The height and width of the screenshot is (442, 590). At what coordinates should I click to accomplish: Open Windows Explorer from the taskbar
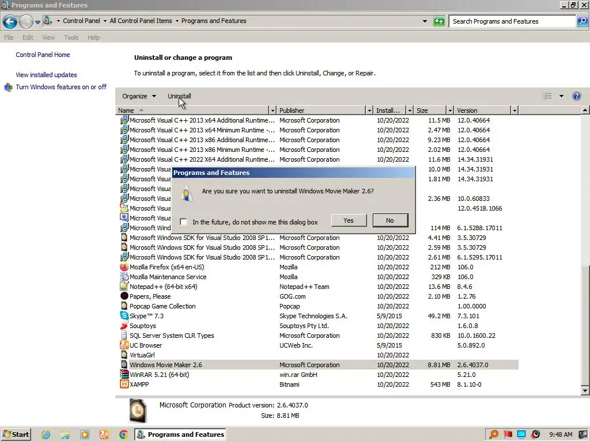pos(65,435)
